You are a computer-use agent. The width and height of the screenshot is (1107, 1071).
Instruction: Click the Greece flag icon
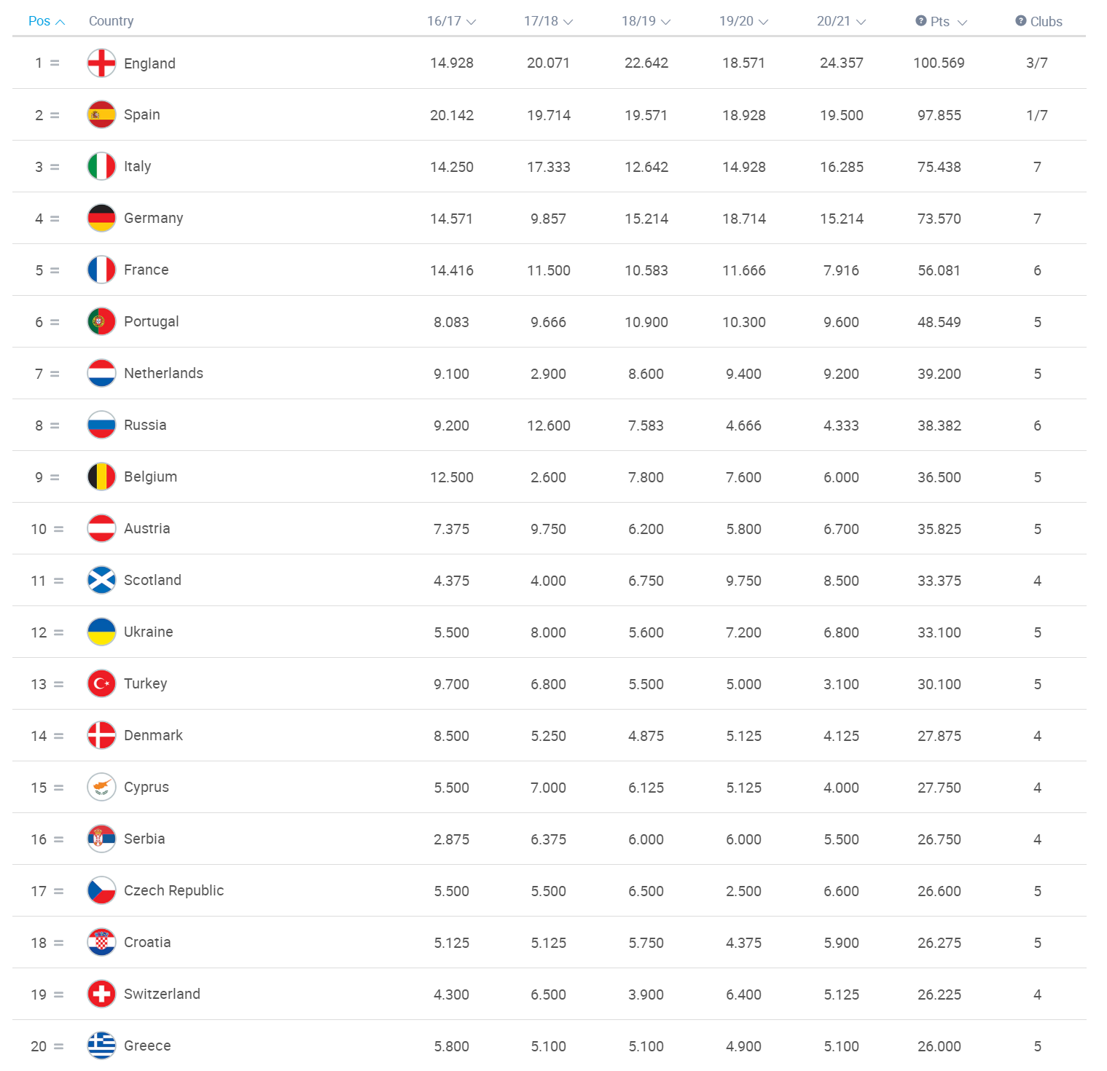coord(101,1045)
